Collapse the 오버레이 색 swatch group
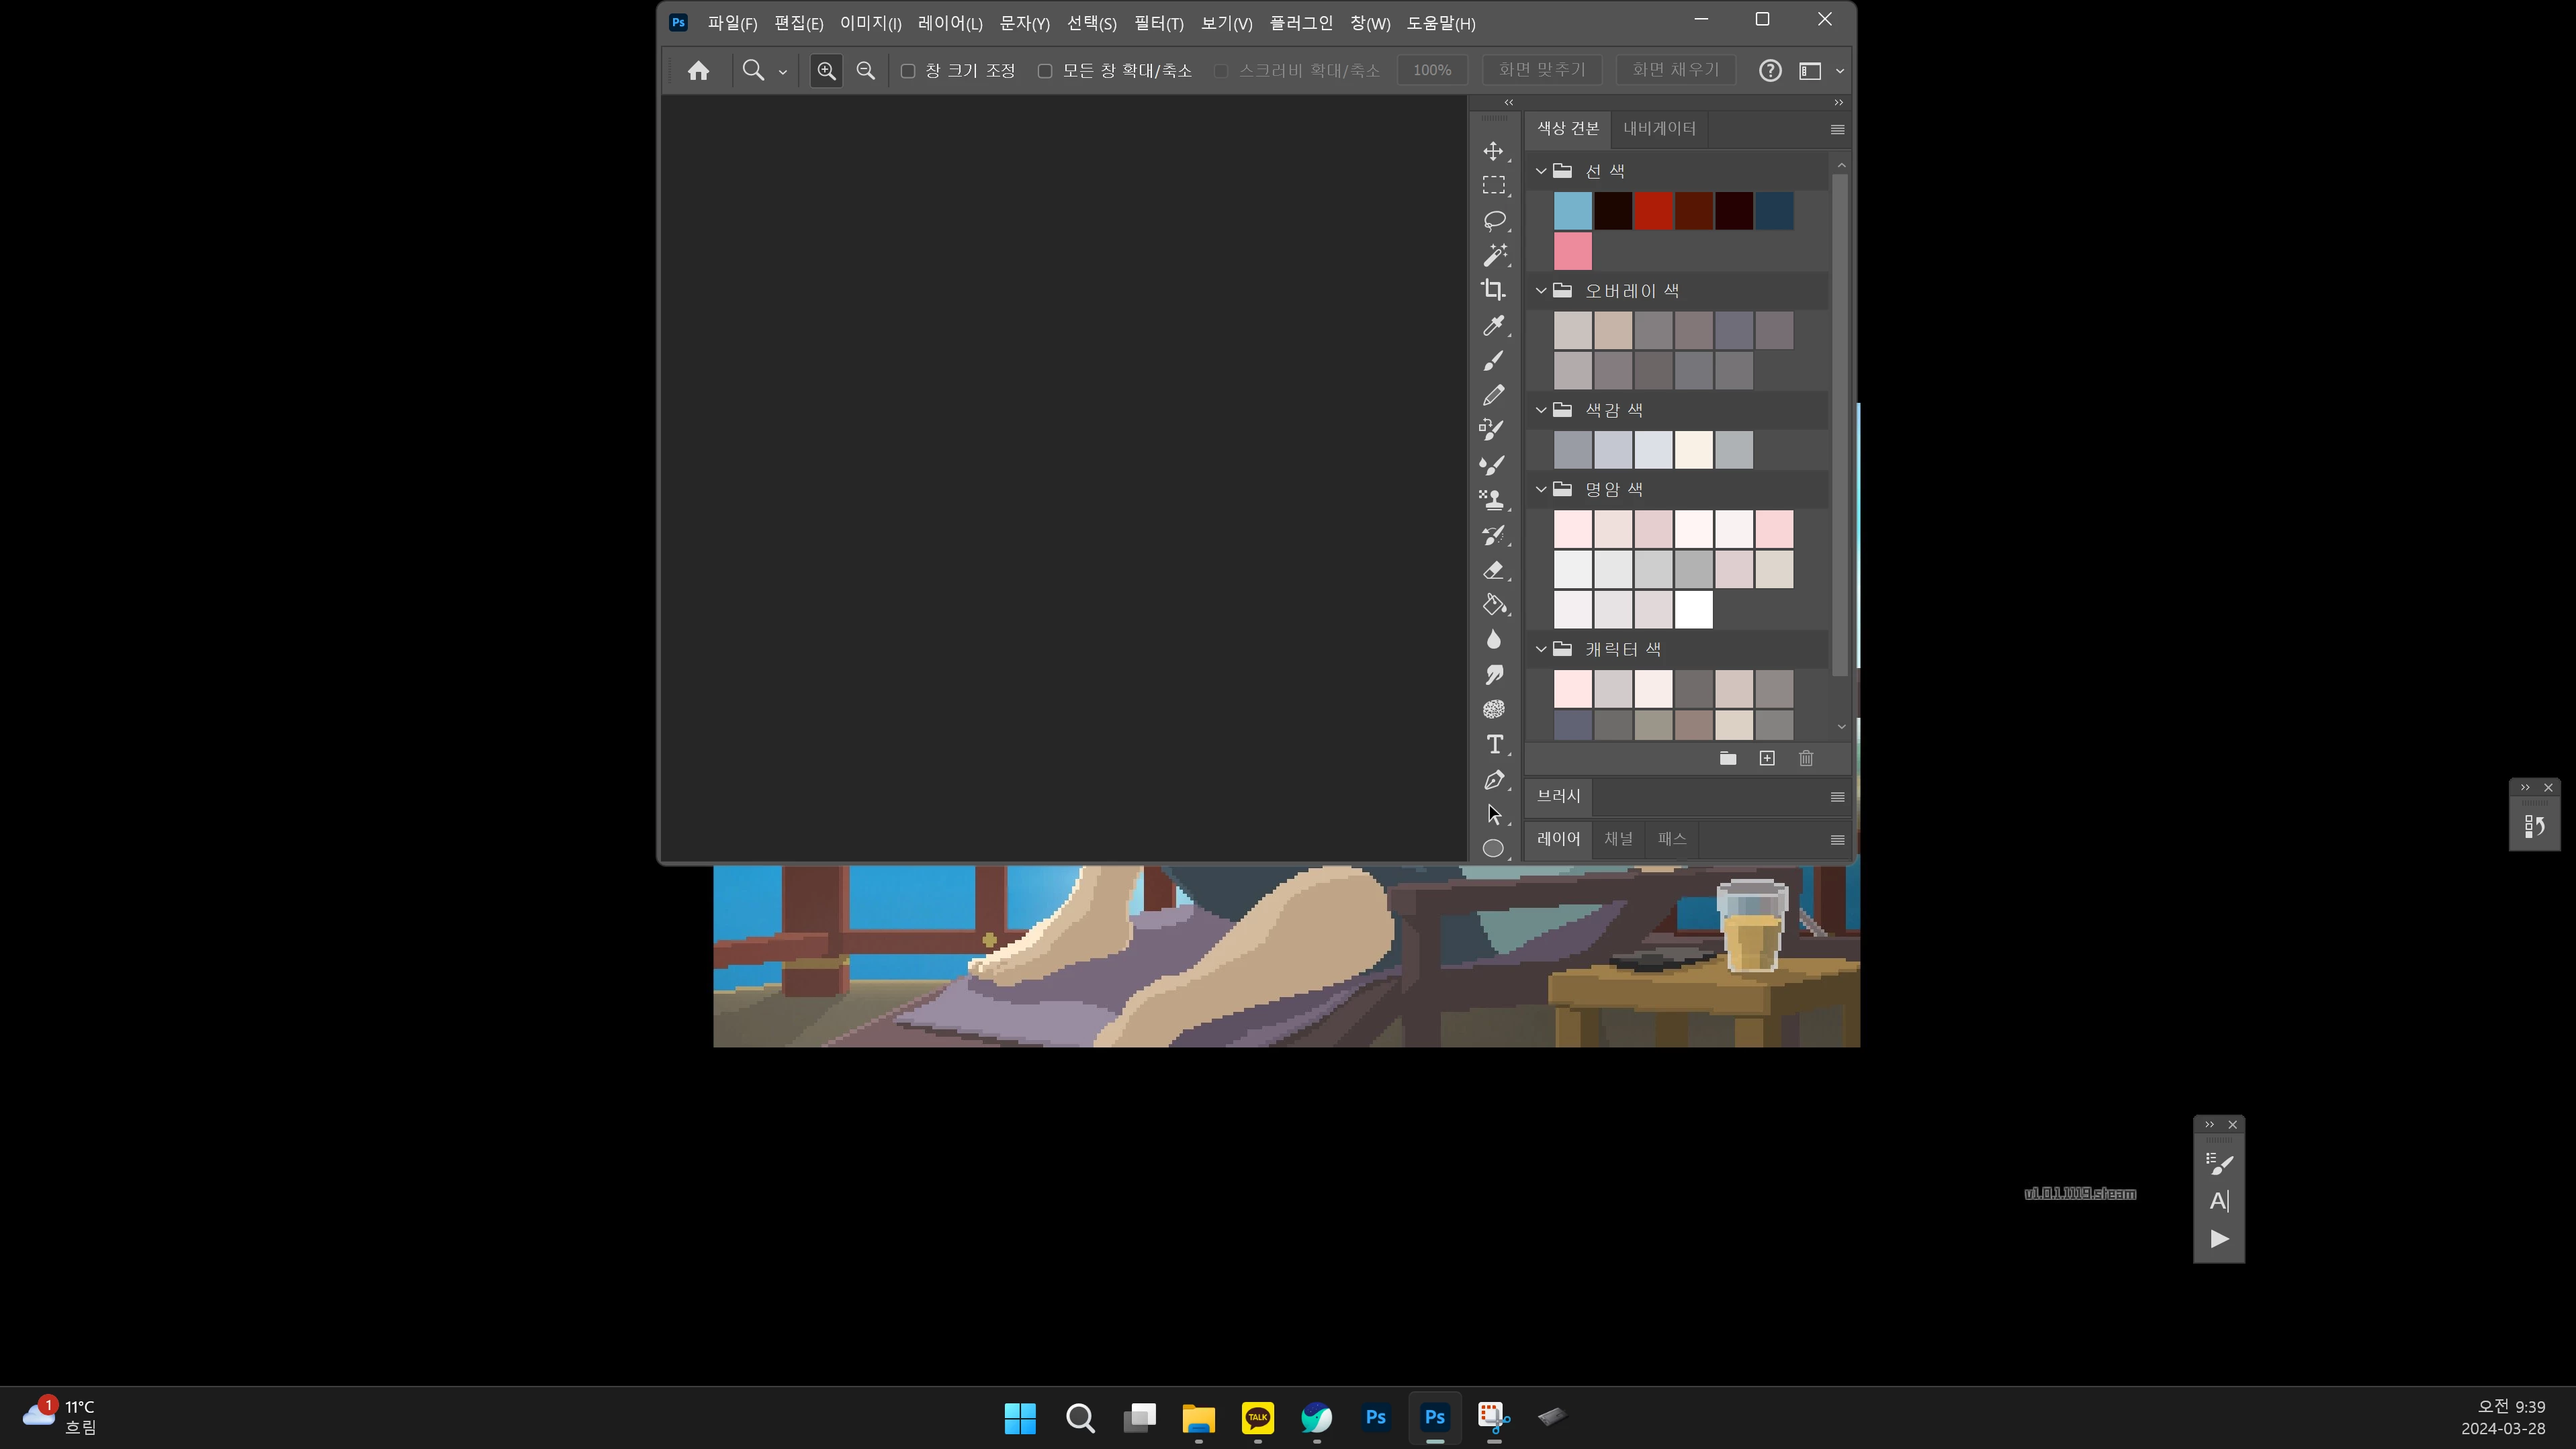Viewport: 2576px width, 1449px height. (x=1541, y=291)
